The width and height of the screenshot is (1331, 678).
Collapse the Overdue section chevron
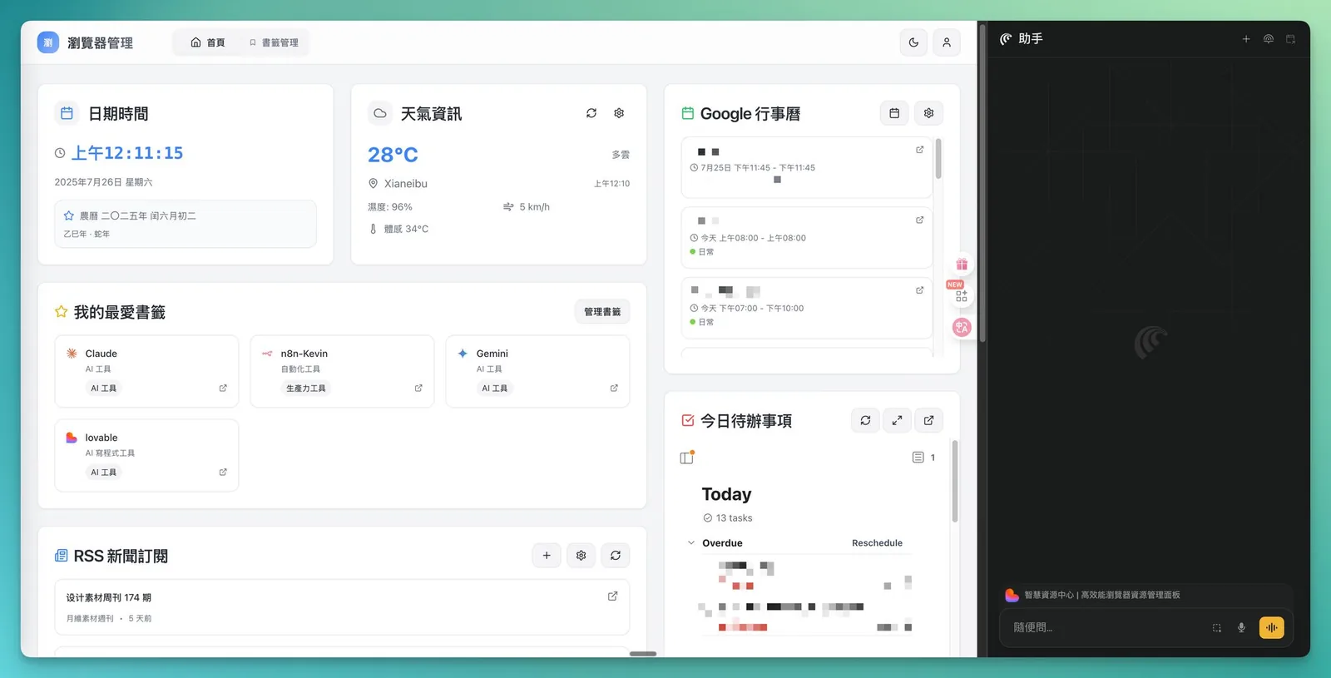pos(690,543)
